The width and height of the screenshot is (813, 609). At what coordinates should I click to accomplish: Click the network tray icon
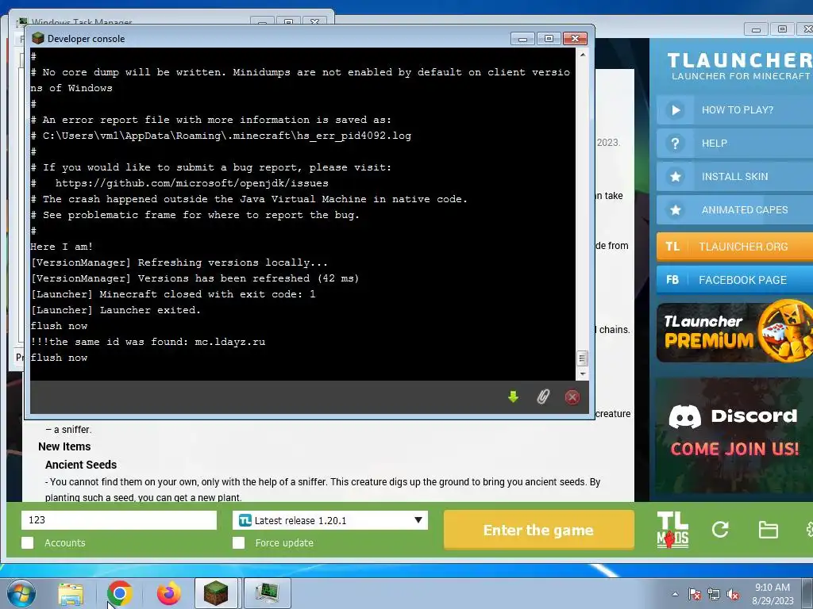[714, 595]
